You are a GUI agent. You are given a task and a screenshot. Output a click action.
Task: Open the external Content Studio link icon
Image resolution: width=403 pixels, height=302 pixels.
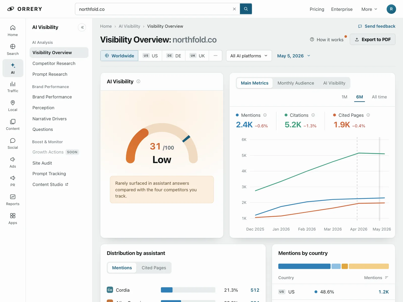pyautogui.click(x=67, y=184)
